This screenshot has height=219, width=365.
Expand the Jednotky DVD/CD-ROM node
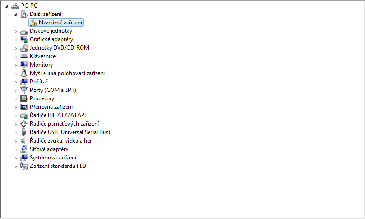coord(15,48)
